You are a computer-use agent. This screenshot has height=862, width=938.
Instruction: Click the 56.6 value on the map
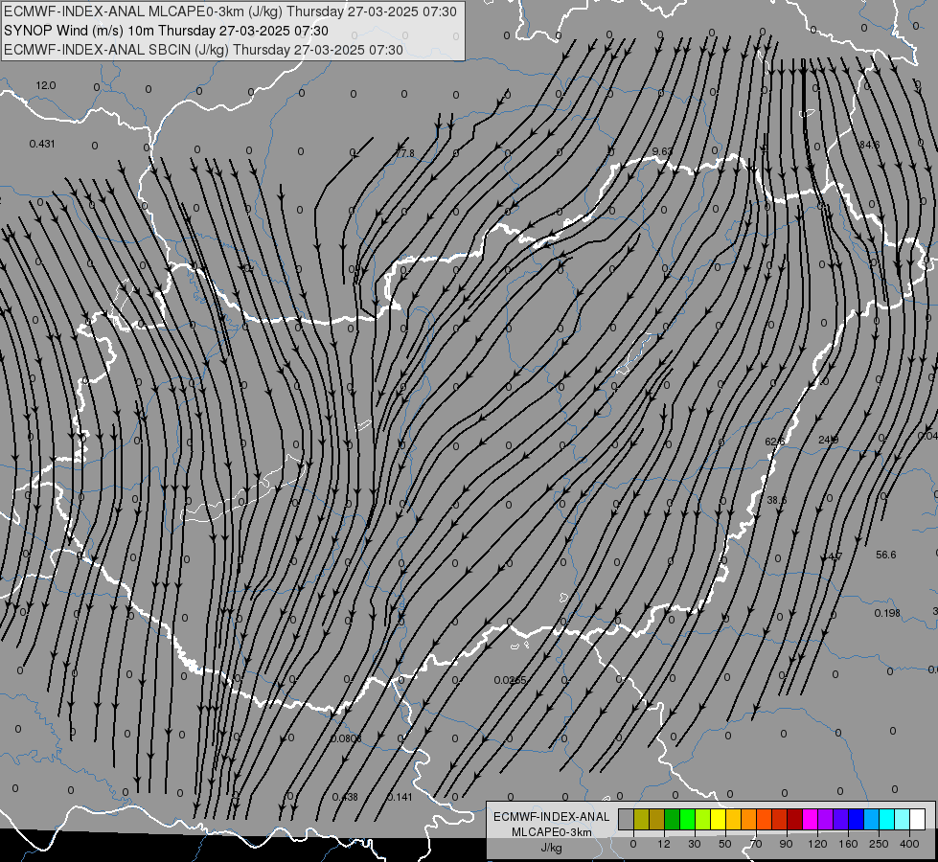click(x=886, y=555)
